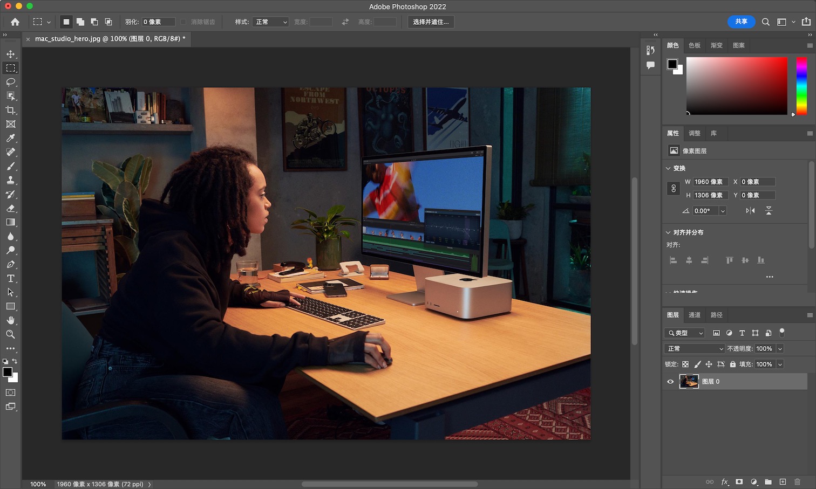
Task: Select the Eyedropper tool
Action: (x=10, y=138)
